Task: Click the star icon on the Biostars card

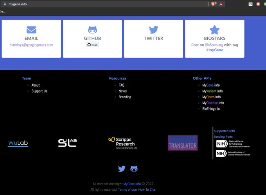Action: click(x=215, y=30)
